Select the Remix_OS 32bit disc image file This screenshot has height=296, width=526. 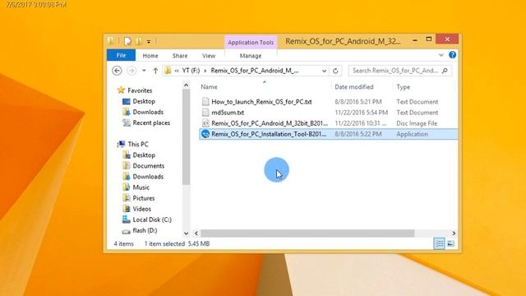(x=270, y=123)
